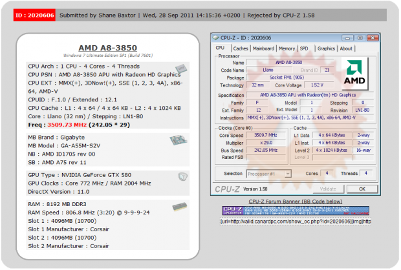Image resolution: width=401 pixels, height=270 pixels.
Task: Click the Instructions field MMX(+), 3DNow!(+)
Action: point(310,118)
